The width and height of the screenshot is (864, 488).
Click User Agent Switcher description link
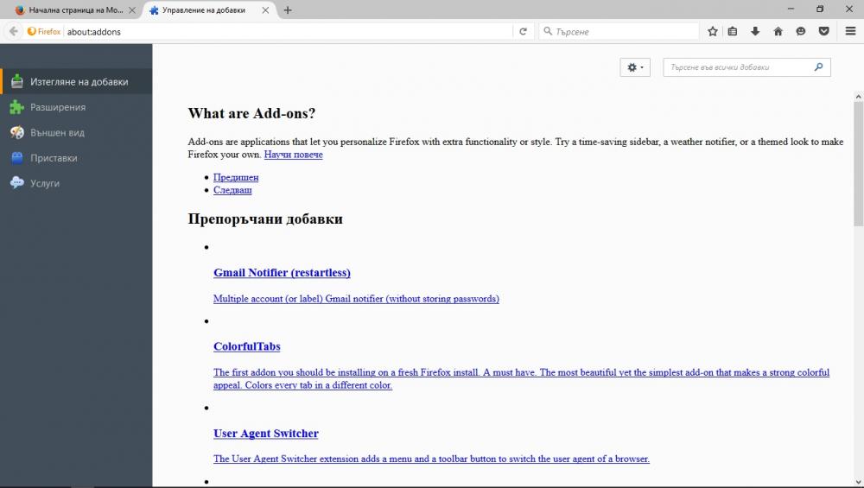click(431, 459)
